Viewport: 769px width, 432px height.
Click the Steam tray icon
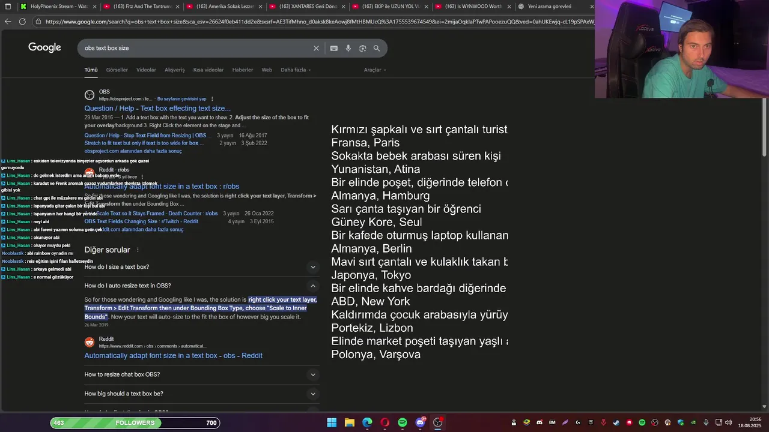[616, 422]
